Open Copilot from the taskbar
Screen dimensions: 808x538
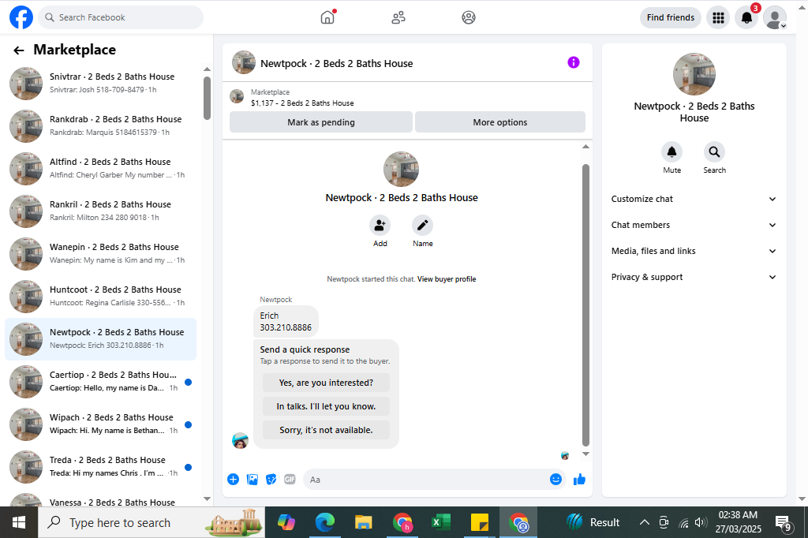286,522
